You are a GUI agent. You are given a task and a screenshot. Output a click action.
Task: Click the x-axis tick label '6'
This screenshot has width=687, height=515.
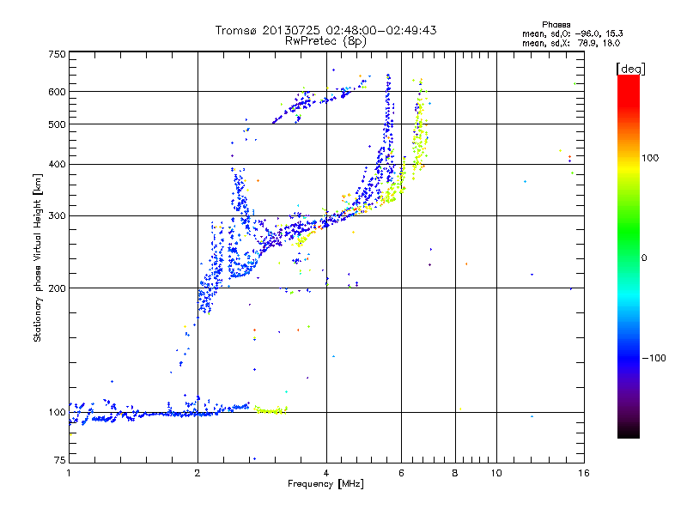(401, 473)
